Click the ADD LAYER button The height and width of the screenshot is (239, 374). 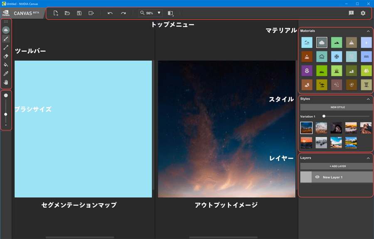(337, 166)
